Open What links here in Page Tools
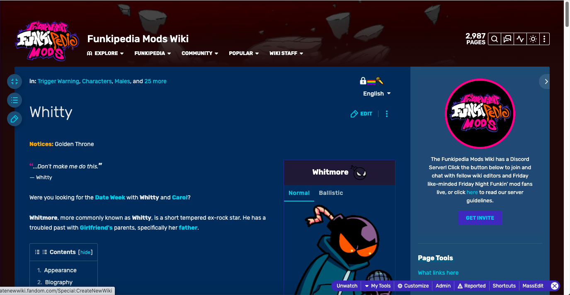Screen dimensions: 570x295 point(438,273)
